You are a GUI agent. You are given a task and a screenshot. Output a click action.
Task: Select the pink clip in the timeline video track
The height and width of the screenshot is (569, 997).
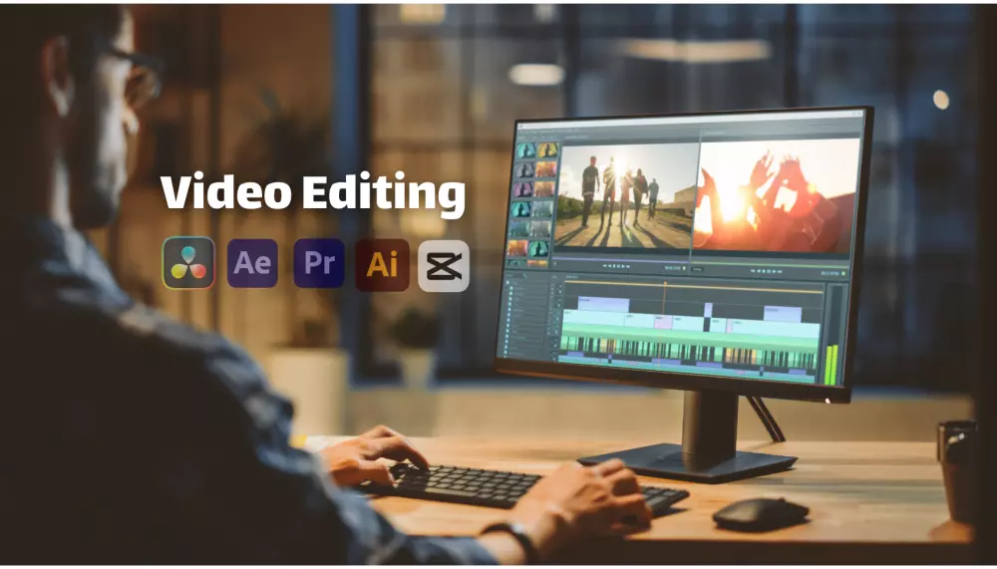pos(663,323)
